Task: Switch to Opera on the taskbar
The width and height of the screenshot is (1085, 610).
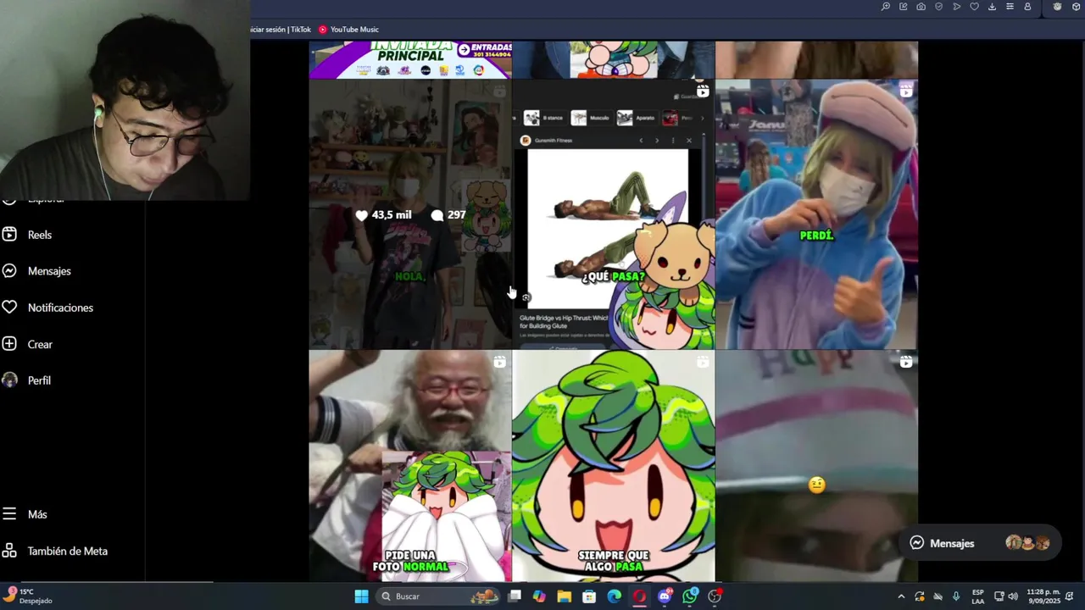Action: pyautogui.click(x=639, y=596)
